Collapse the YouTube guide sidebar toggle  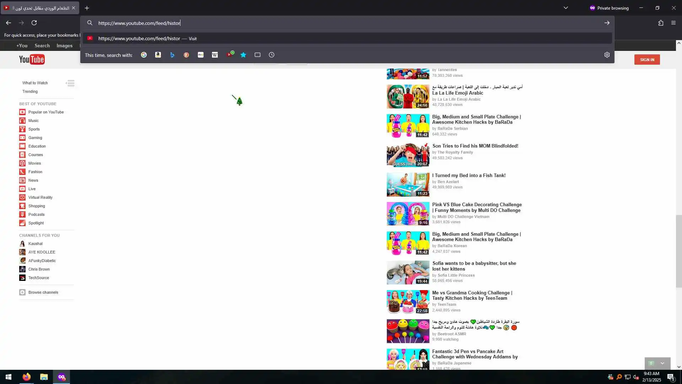[70, 83]
